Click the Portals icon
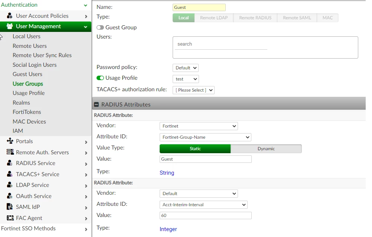 [x=10, y=141]
